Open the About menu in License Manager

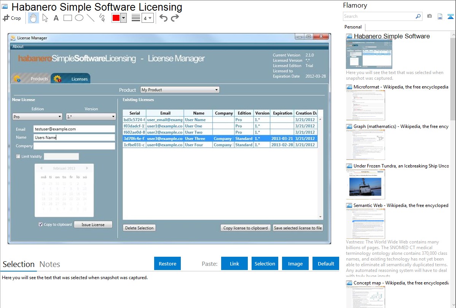18,46
